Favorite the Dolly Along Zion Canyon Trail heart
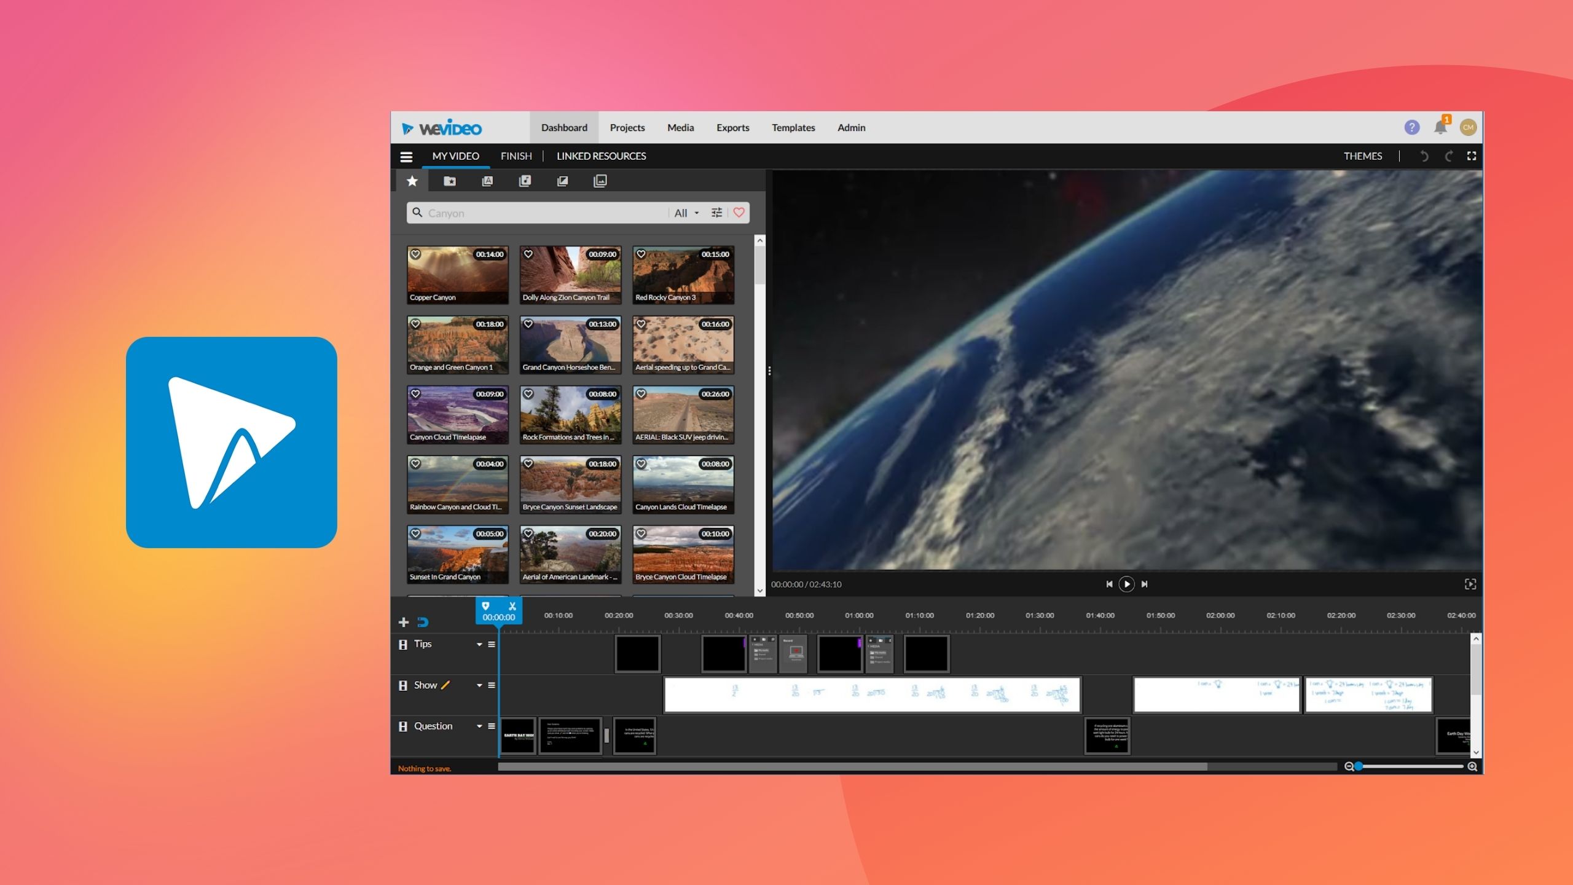 coord(528,254)
